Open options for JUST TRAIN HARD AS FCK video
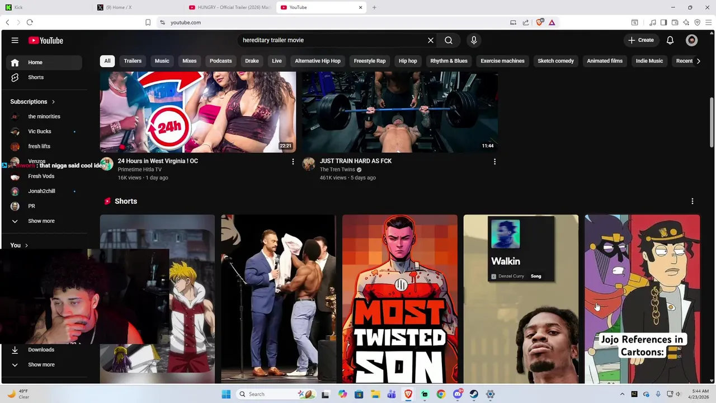Screen dimensions: 716x403 click(494, 161)
